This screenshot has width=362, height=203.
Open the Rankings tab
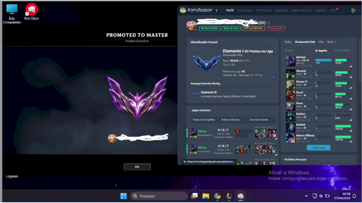[x=281, y=10]
